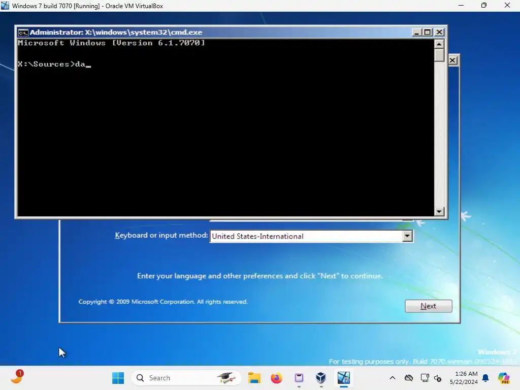This screenshot has height=390, width=520.
Task: Maximize the cmd.exe window
Action: click(x=428, y=32)
